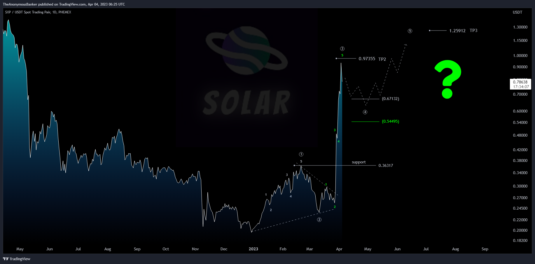Click the big green question mark
The image size is (535, 264).
click(448, 79)
